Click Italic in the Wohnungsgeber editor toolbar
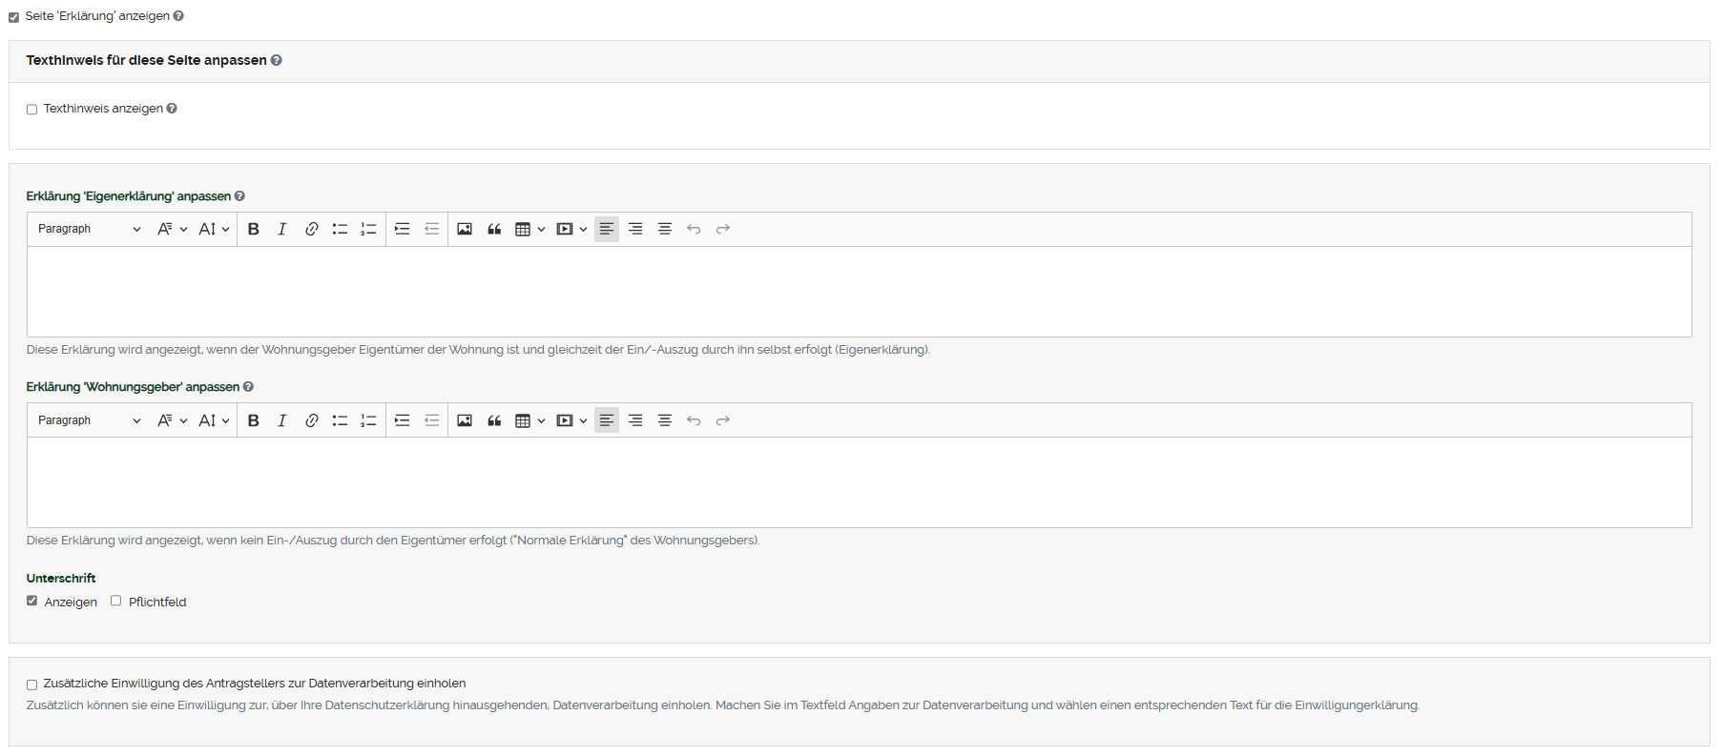1722x756 pixels. 282,420
